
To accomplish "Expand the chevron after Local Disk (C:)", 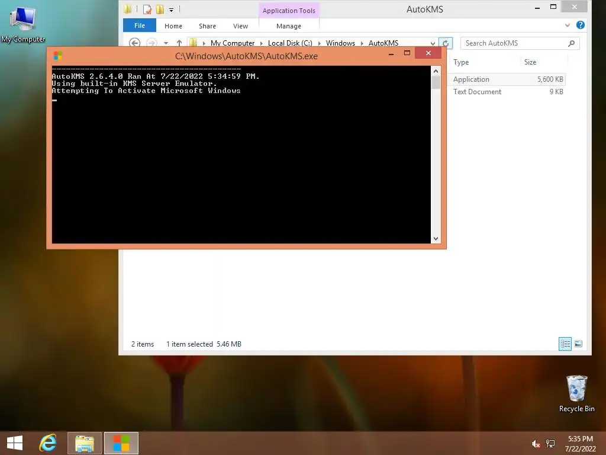I will click(319, 43).
